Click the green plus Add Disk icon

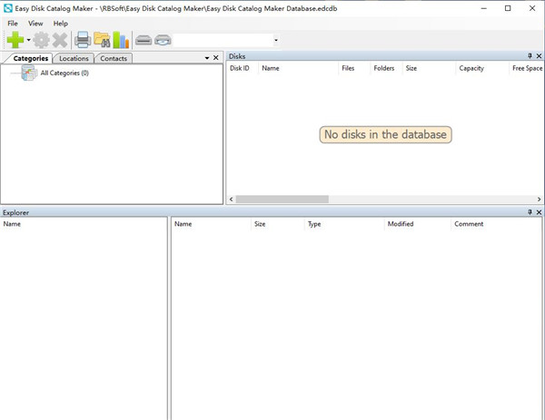(15, 40)
